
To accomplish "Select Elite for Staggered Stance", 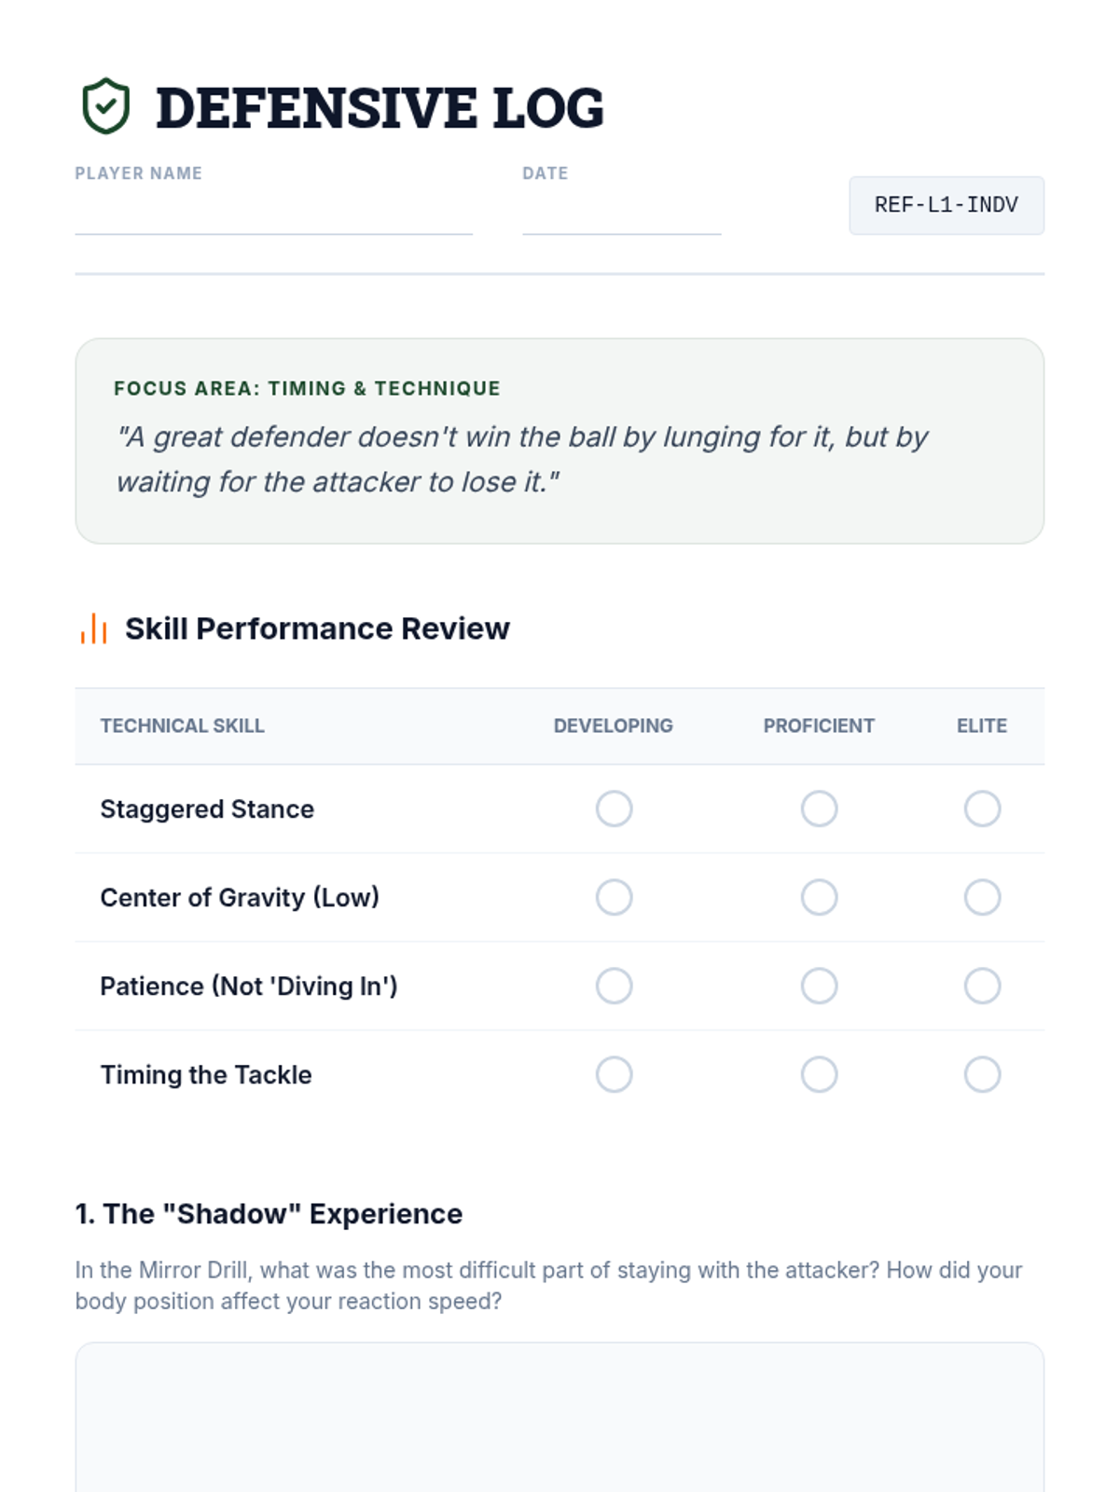I will [982, 808].
